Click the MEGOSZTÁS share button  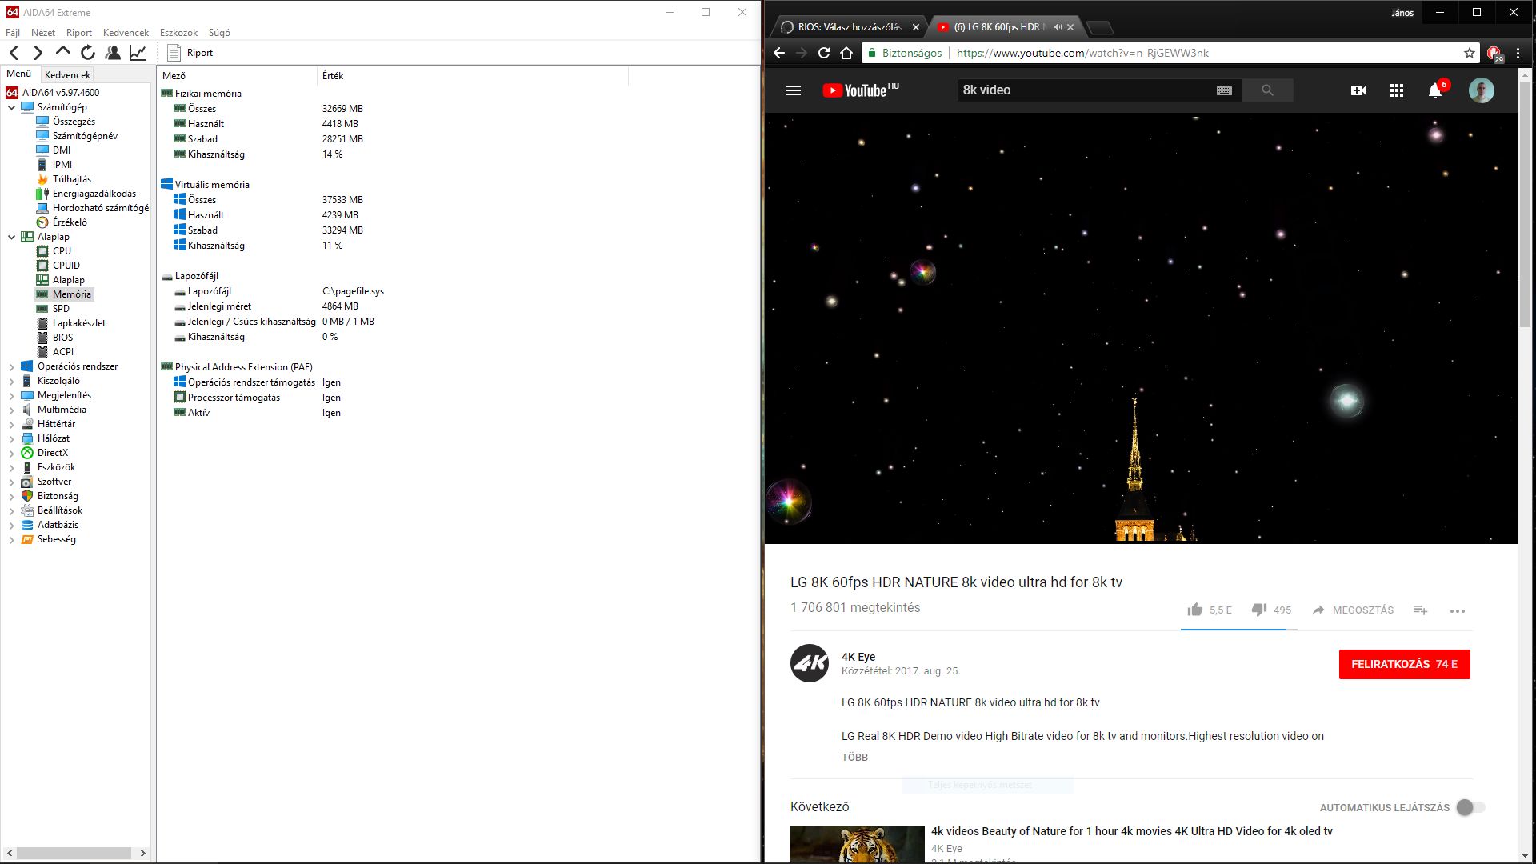(1353, 610)
